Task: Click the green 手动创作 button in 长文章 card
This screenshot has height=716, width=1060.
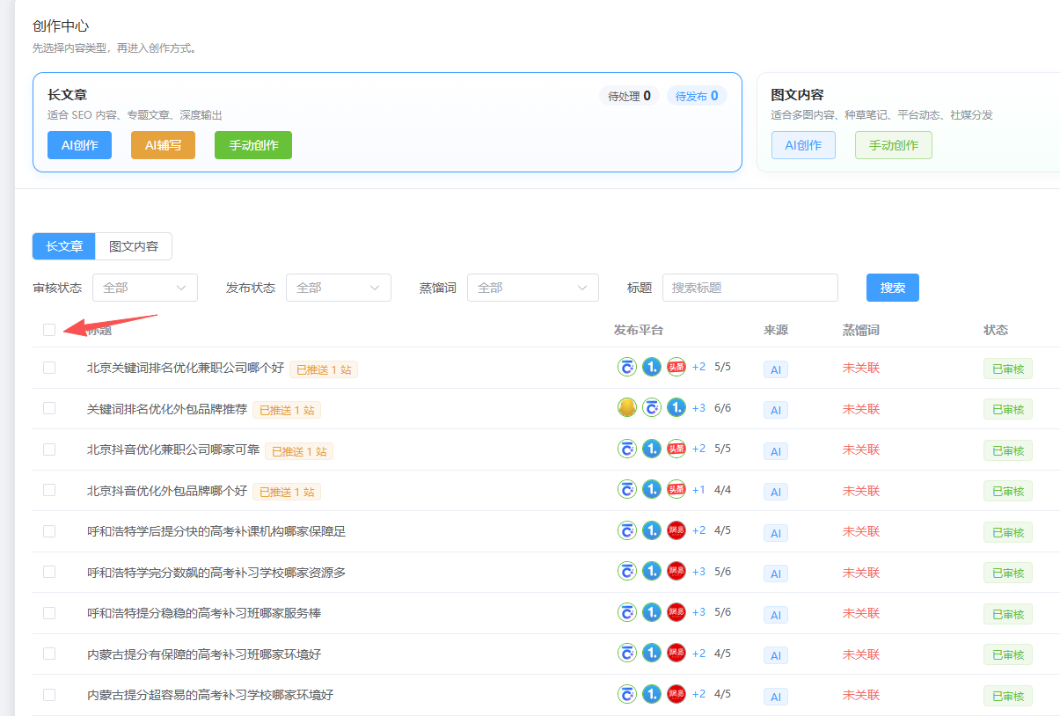Action: 253,145
